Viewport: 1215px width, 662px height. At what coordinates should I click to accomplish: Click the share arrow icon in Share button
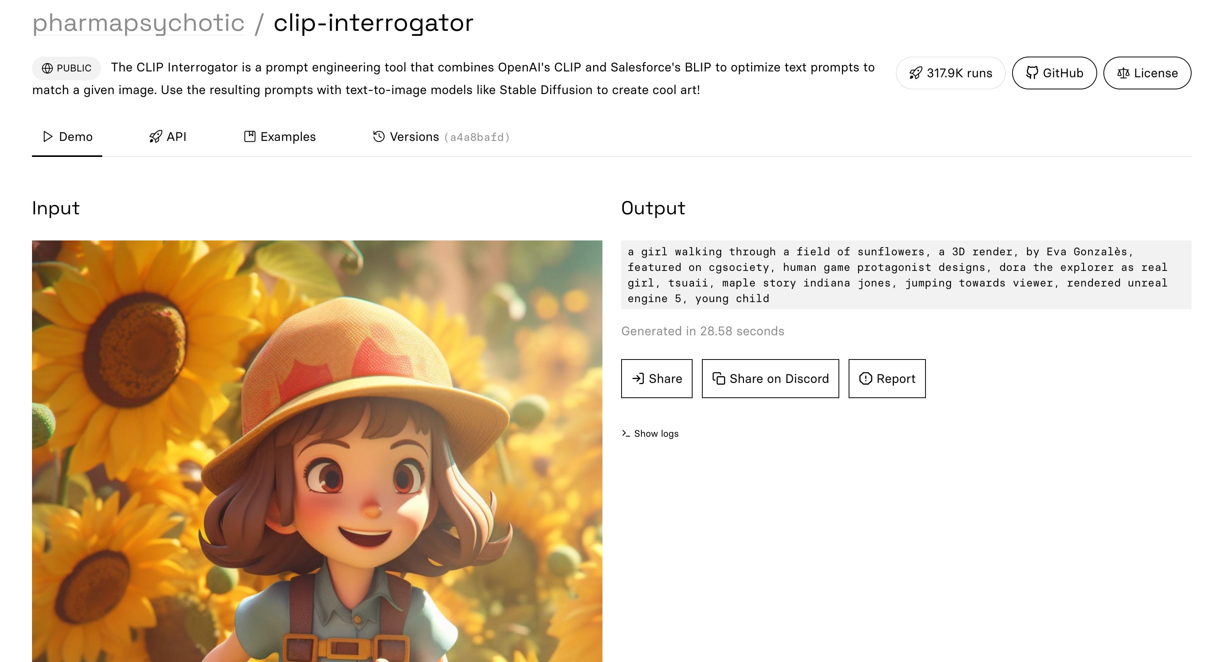coord(638,378)
